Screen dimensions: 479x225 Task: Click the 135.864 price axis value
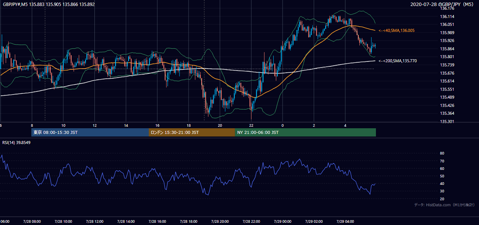[447, 49]
